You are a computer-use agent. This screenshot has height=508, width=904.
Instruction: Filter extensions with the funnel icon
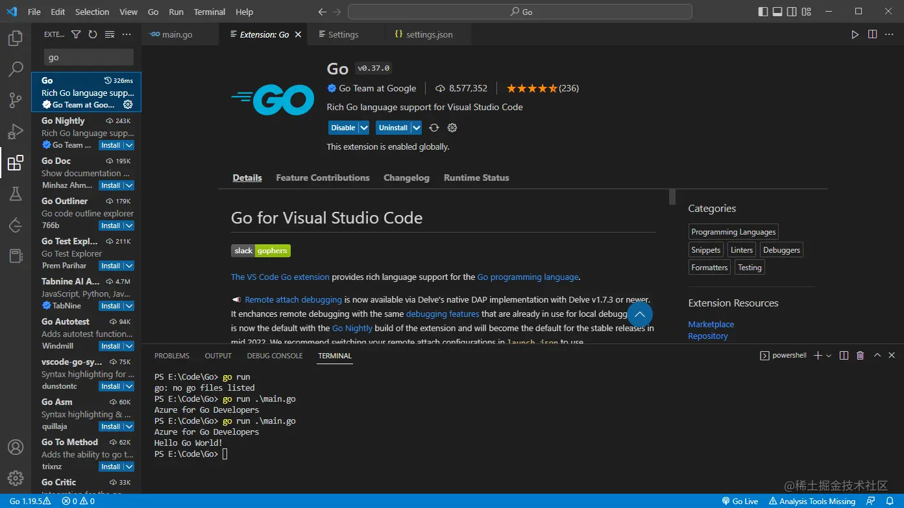76,34
